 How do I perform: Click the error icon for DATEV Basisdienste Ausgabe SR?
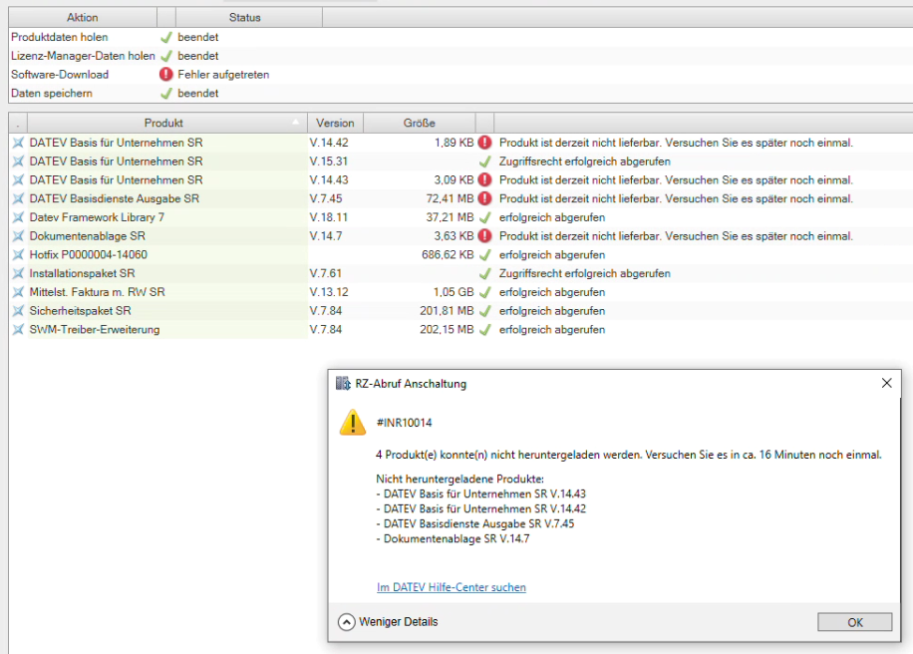tap(484, 199)
